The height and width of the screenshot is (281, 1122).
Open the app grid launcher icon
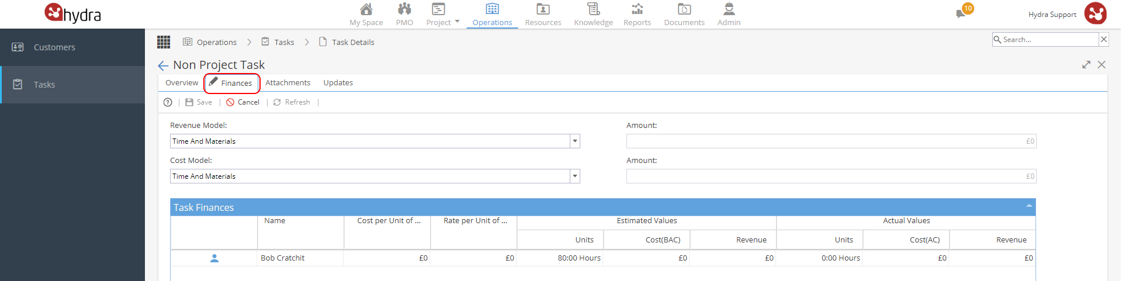(x=164, y=42)
